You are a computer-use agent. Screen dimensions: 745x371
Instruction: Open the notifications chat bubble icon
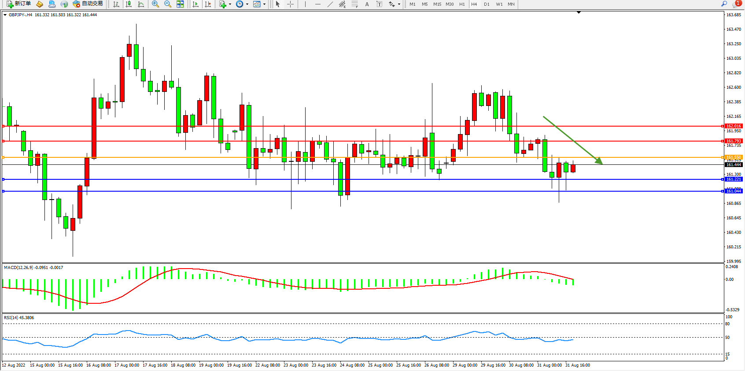[736, 4]
